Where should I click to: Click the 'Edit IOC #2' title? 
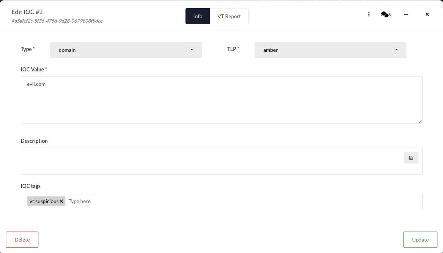tap(27, 12)
